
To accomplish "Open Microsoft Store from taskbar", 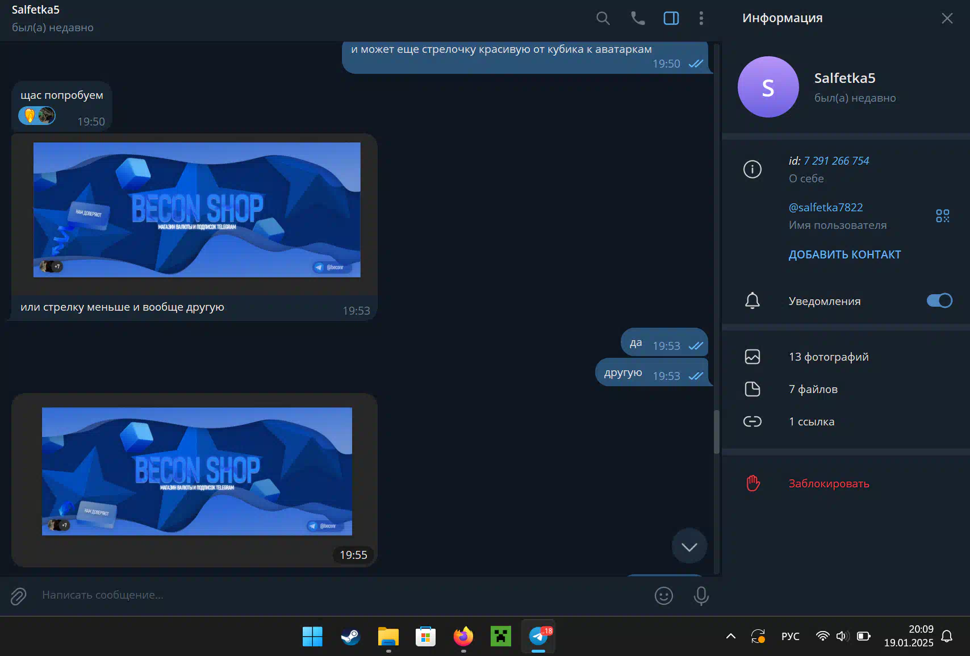I will point(425,637).
